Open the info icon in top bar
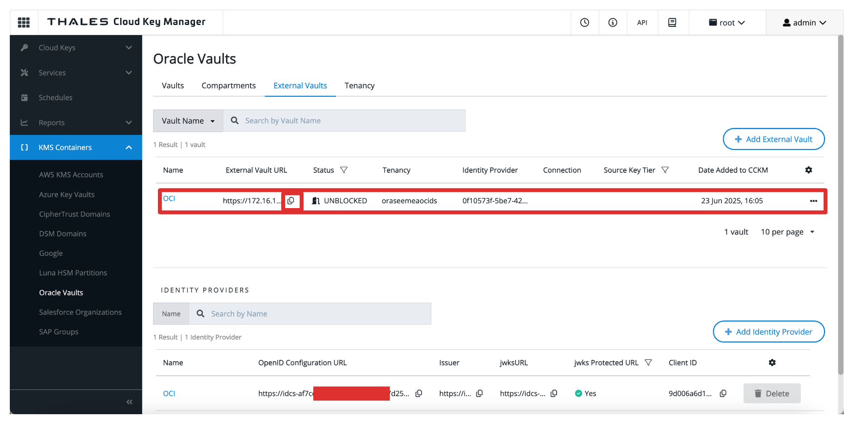This screenshot has height=424, width=853. click(x=612, y=22)
